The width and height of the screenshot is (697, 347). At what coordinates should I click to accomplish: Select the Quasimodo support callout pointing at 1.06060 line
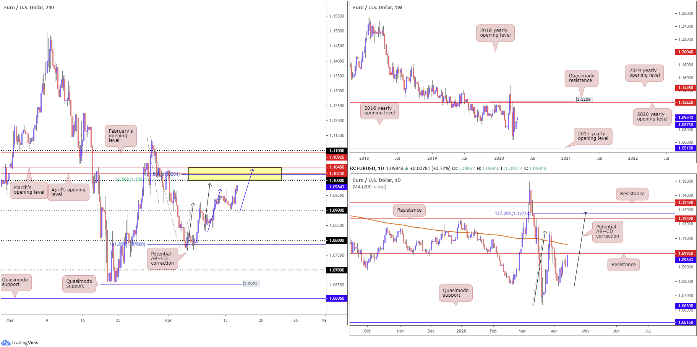pos(16,282)
